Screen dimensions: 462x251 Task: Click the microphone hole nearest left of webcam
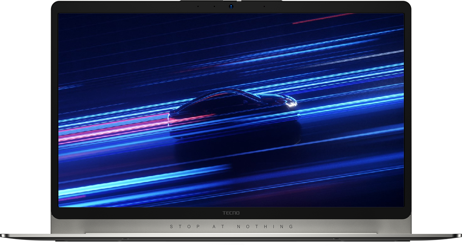click(214, 6)
